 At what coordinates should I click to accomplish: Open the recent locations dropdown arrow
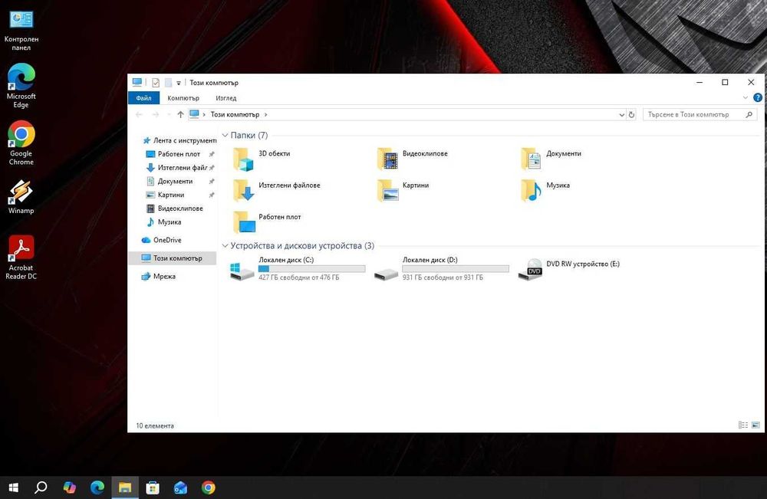[x=169, y=114]
